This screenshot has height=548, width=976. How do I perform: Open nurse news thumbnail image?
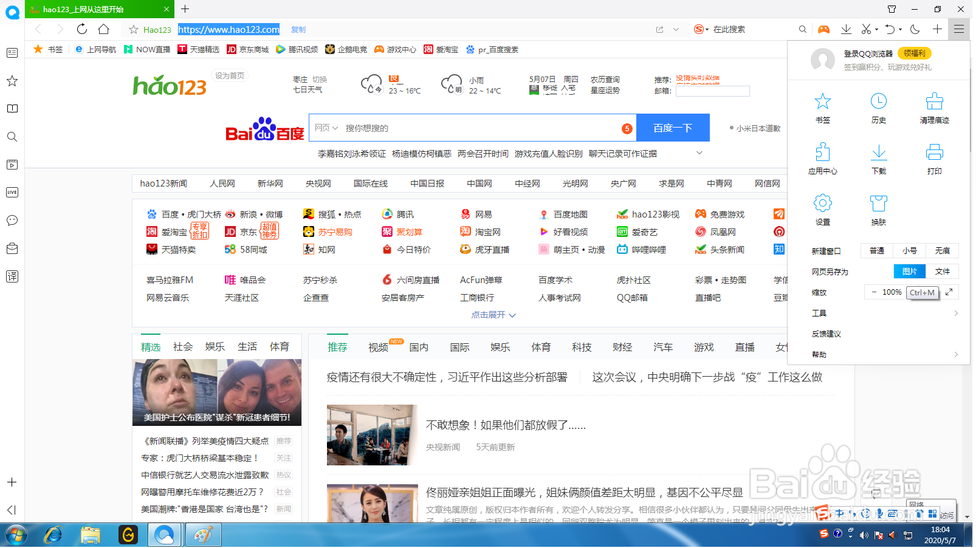pos(218,393)
